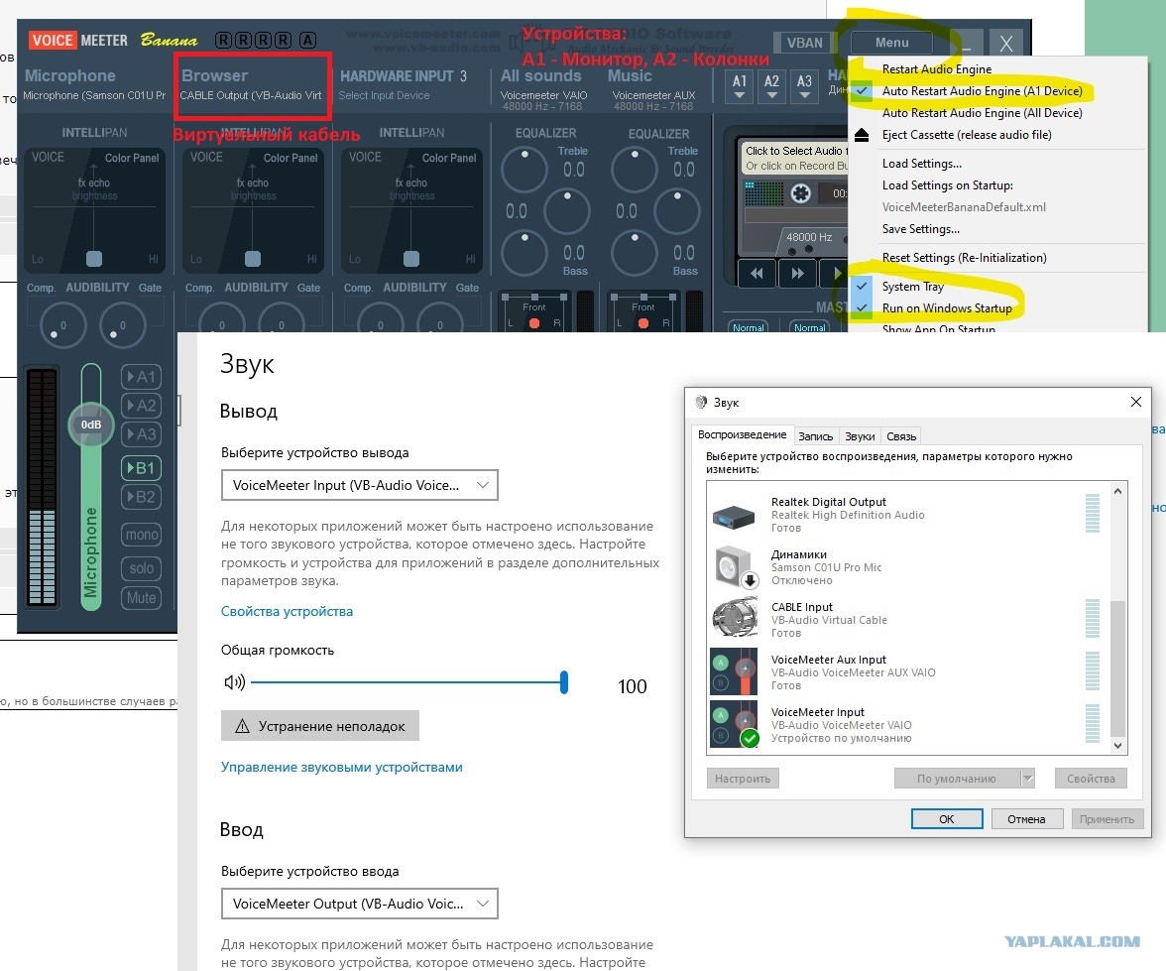The image size is (1166, 971).
Task: Click the cassette rewind button
Action: click(x=757, y=273)
